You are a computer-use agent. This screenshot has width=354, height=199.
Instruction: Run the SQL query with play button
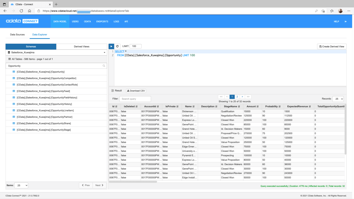[x=111, y=46]
